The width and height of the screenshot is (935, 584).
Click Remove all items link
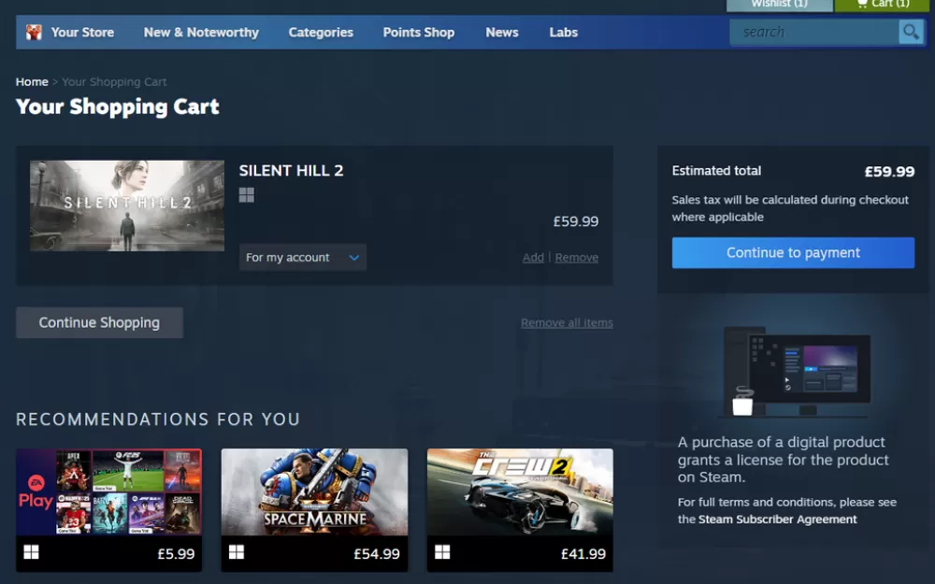(x=567, y=323)
